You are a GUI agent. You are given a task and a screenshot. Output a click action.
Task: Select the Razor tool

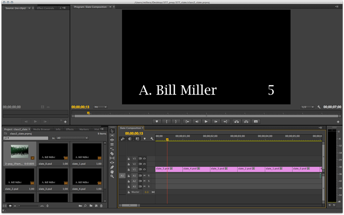(x=112, y=154)
